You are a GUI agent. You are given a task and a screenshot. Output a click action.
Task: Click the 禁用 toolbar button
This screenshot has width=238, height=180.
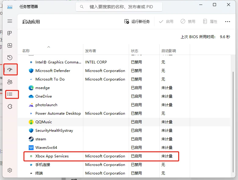point(188,22)
